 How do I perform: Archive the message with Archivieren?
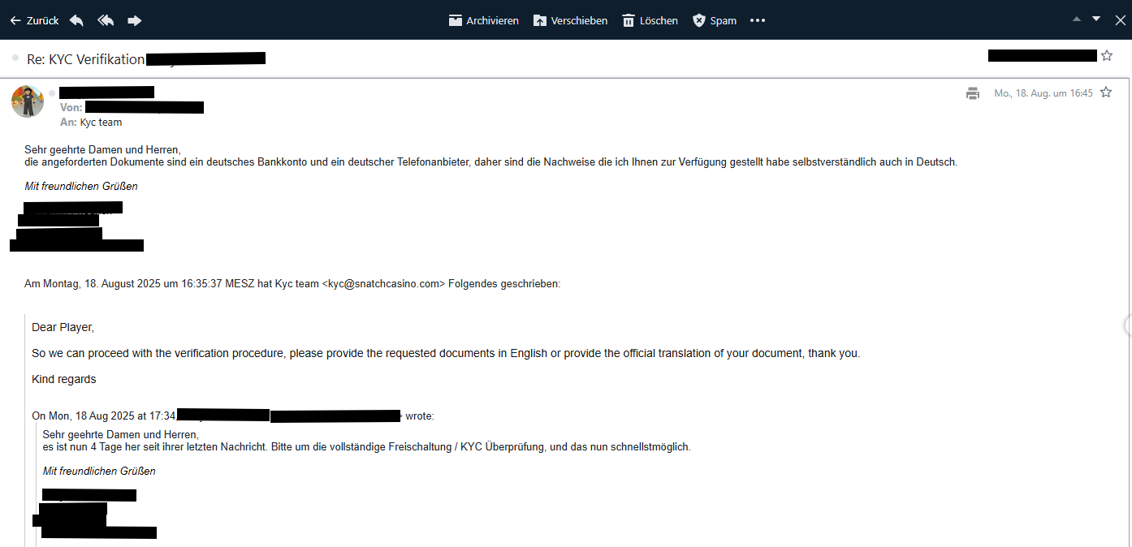click(x=483, y=20)
